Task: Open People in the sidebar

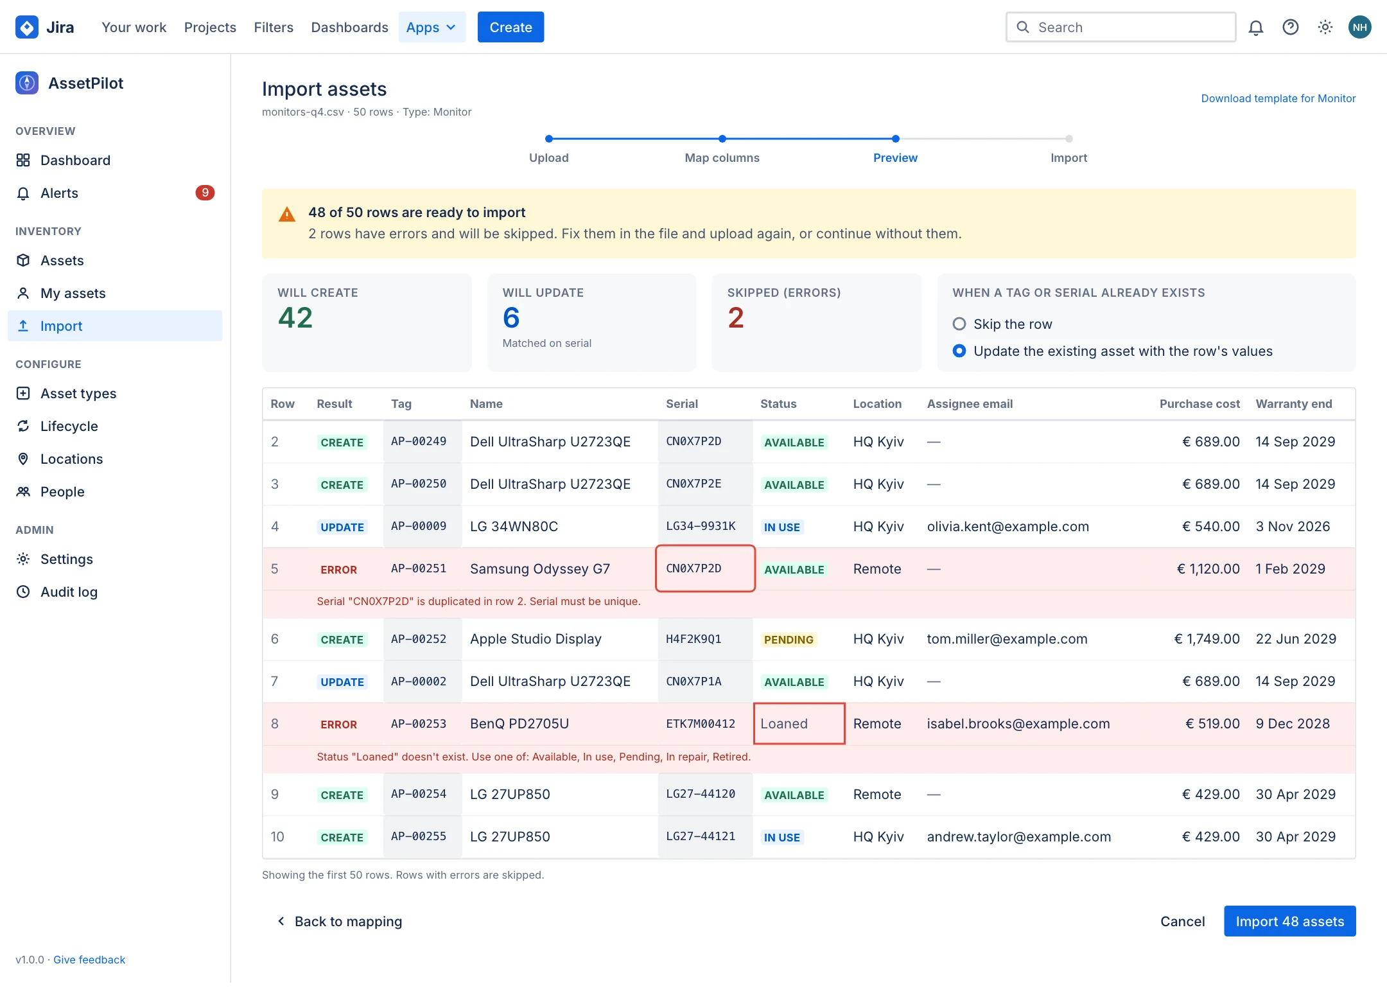Action: pyautogui.click(x=115, y=491)
